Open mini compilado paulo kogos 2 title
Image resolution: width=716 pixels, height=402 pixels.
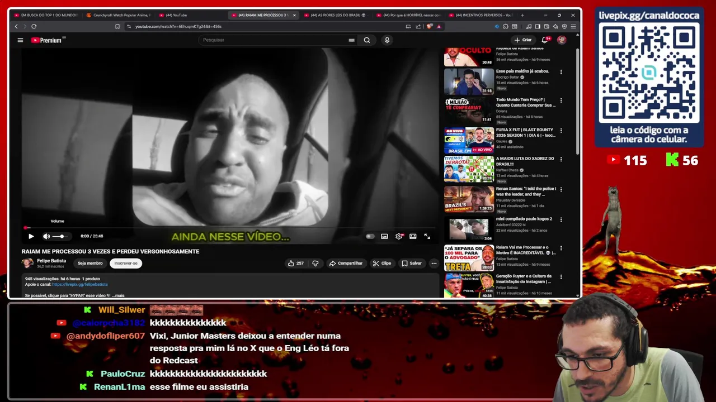[x=524, y=219]
